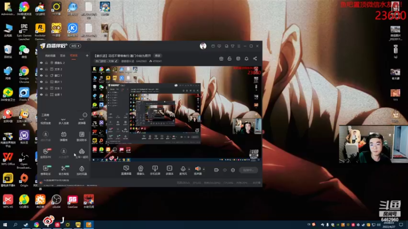The width and height of the screenshot is (408, 229).
Task: Open toolbox more options circle
Action: (85, 115)
